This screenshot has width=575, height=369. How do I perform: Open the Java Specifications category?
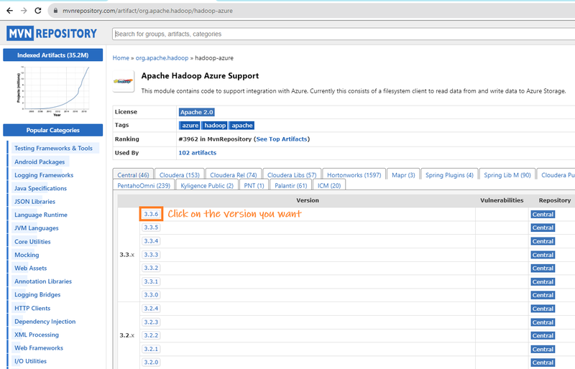tap(41, 188)
